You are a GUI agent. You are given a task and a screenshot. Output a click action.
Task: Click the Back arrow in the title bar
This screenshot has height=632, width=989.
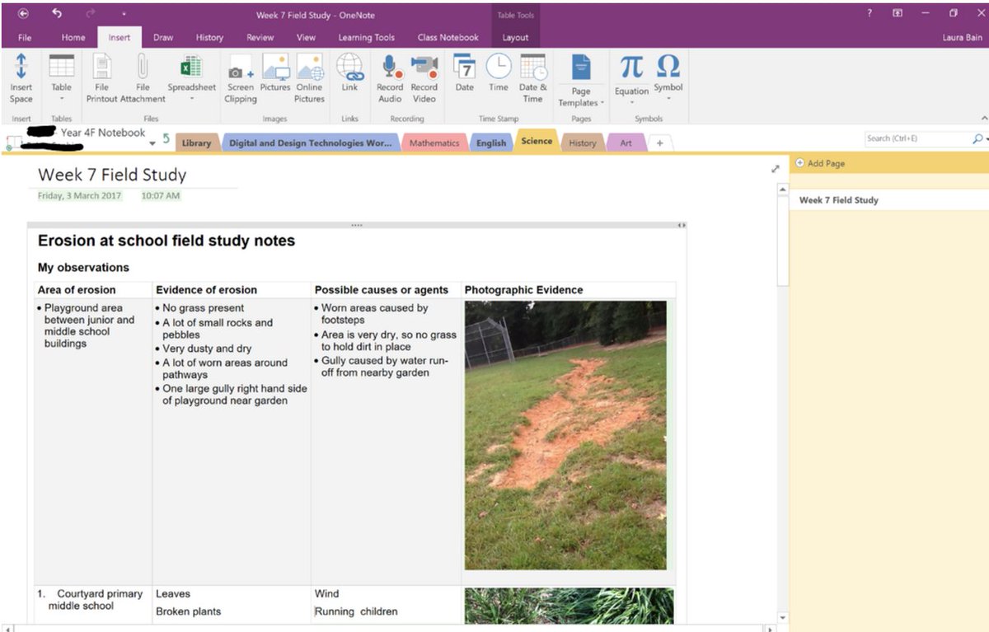click(23, 14)
